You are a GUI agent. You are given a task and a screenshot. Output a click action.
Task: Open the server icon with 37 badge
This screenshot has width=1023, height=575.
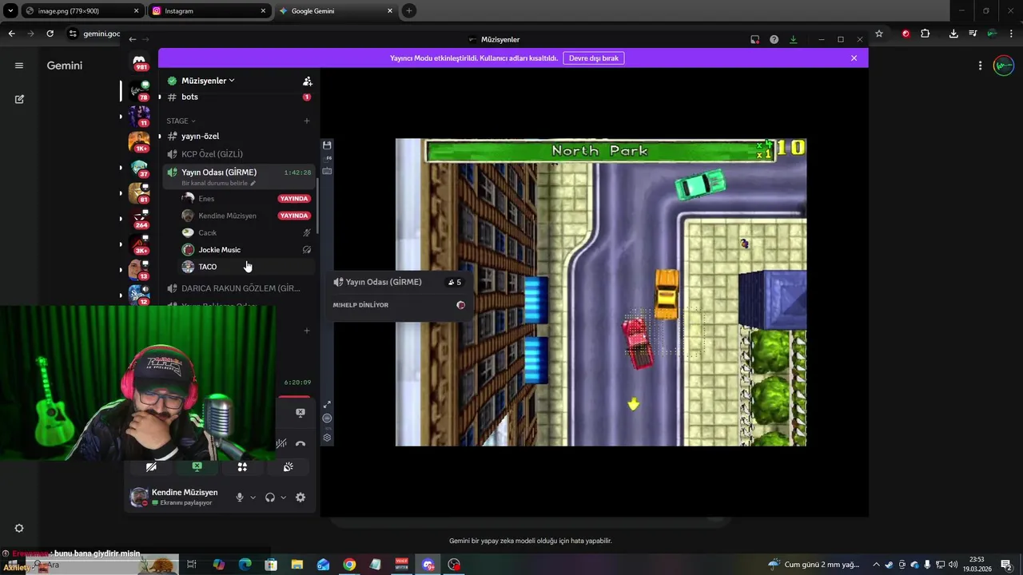pos(139,167)
